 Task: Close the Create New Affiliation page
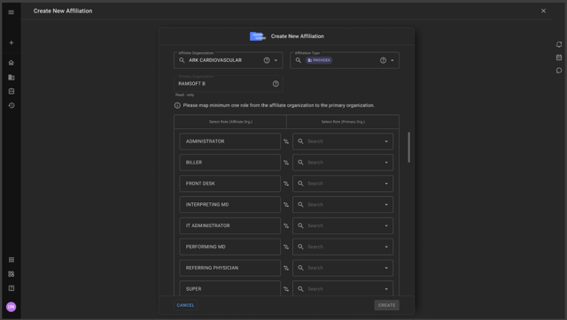[x=543, y=11]
